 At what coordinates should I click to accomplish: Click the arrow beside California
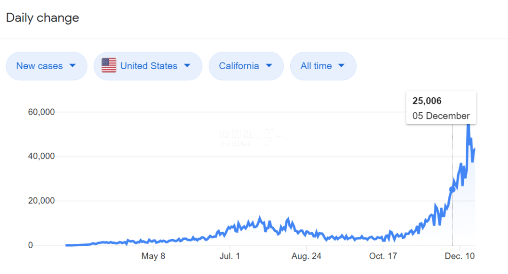coord(269,66)
